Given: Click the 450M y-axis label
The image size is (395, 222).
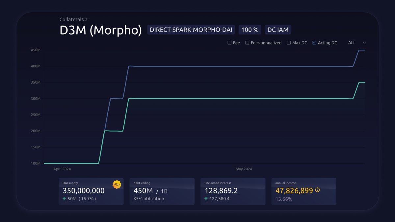Looking at the screenshot, I should point(36,50).
